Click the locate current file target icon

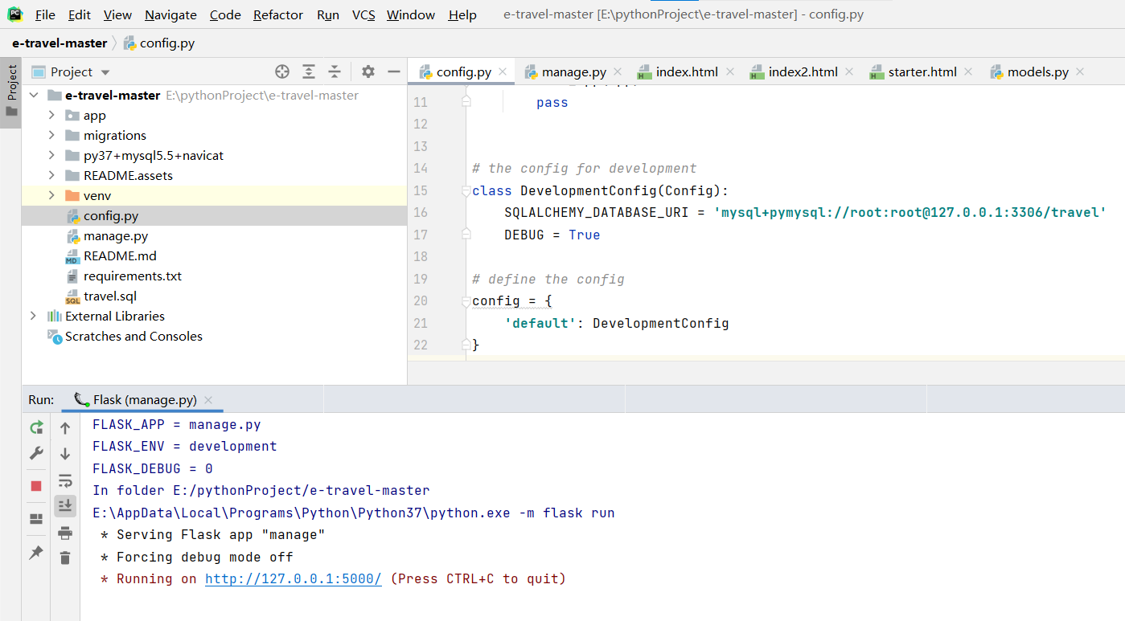tap(282, 71)
